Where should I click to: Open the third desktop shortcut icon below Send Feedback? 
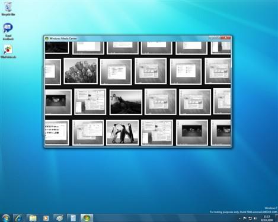(8, 52)
